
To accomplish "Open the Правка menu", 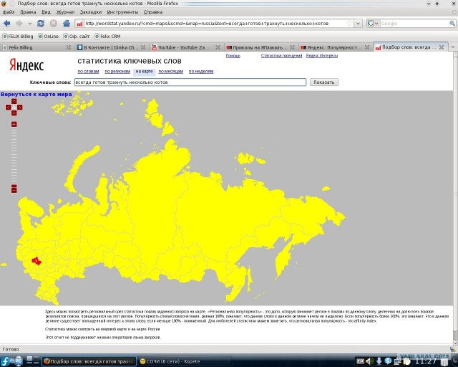I will [28, 12].
